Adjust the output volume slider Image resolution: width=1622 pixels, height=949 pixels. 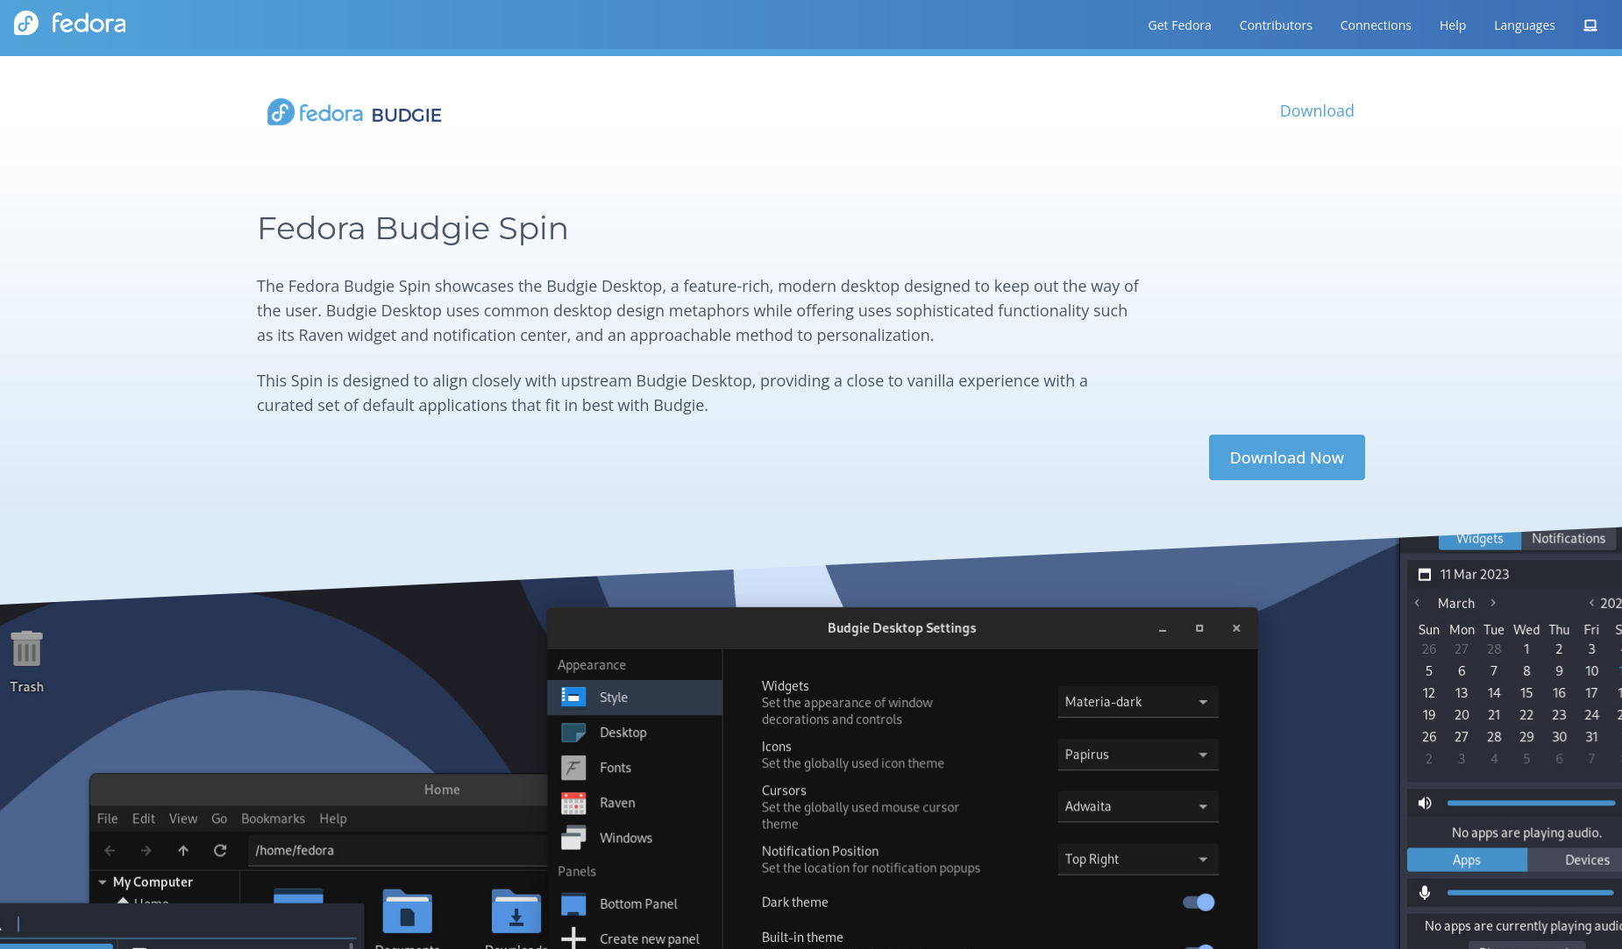(1531, 803)
